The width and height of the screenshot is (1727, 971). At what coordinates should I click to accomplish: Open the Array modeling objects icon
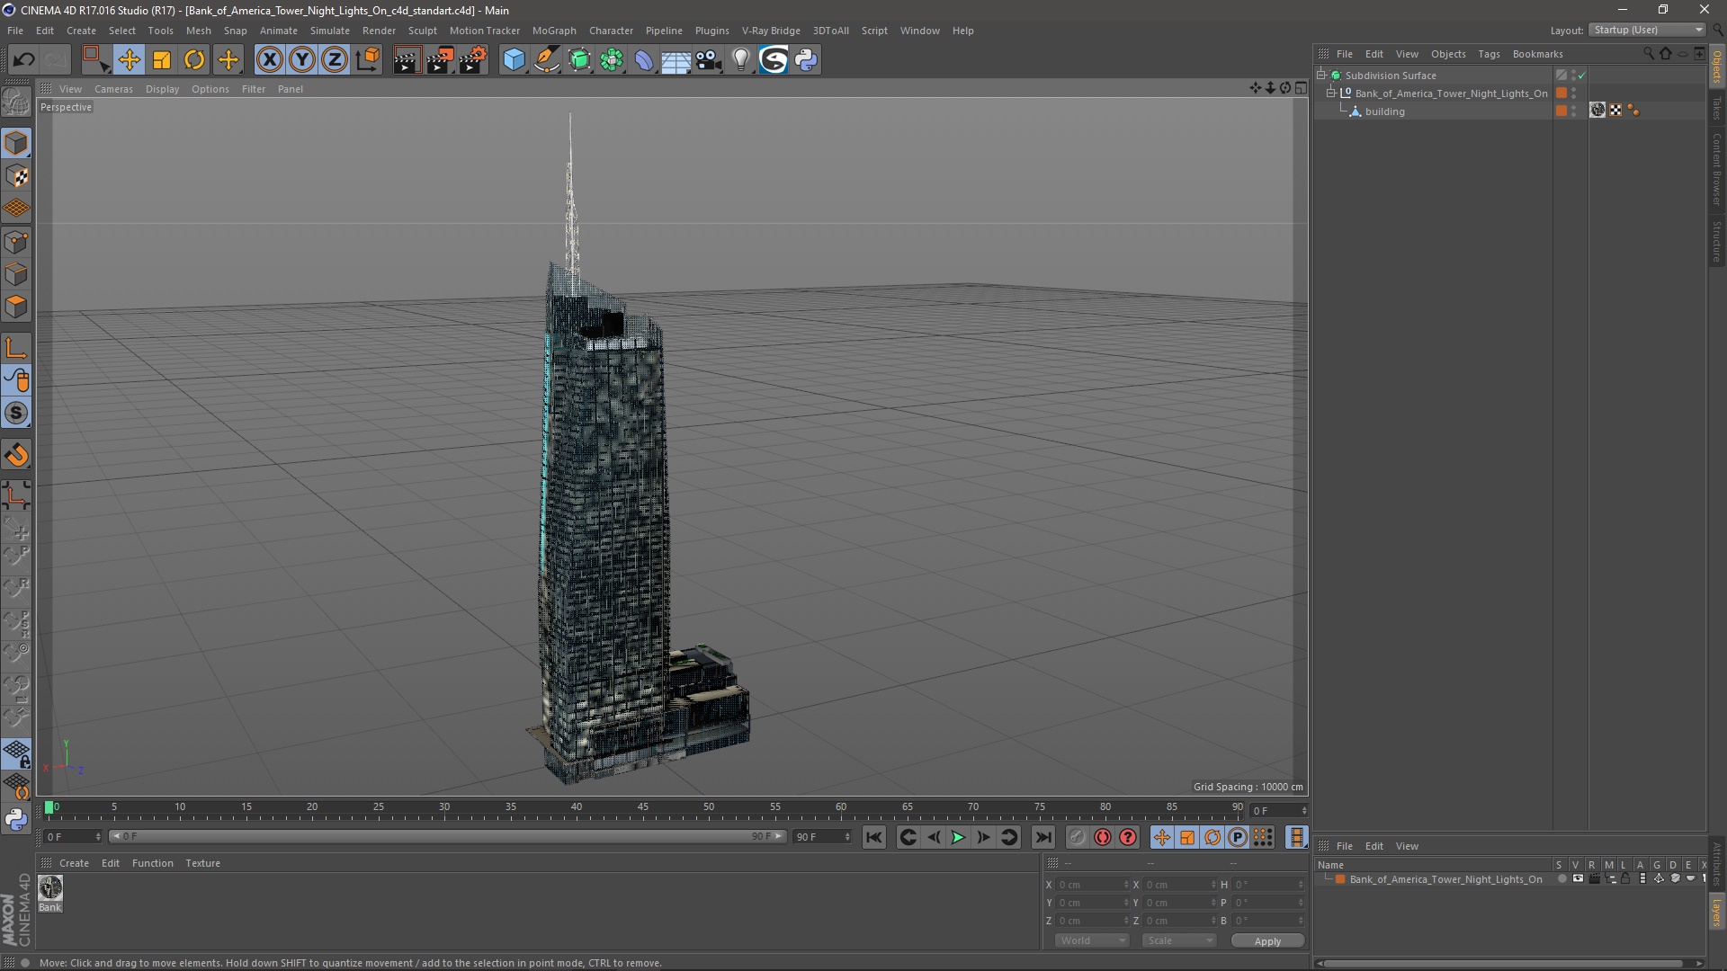pyautogui.click(x=612, y=60)
